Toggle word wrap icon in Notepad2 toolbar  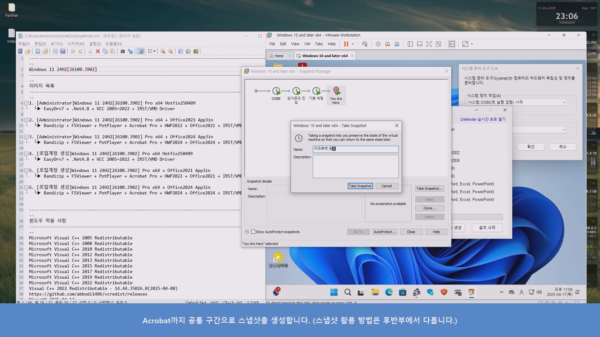[x=141, y=51]
